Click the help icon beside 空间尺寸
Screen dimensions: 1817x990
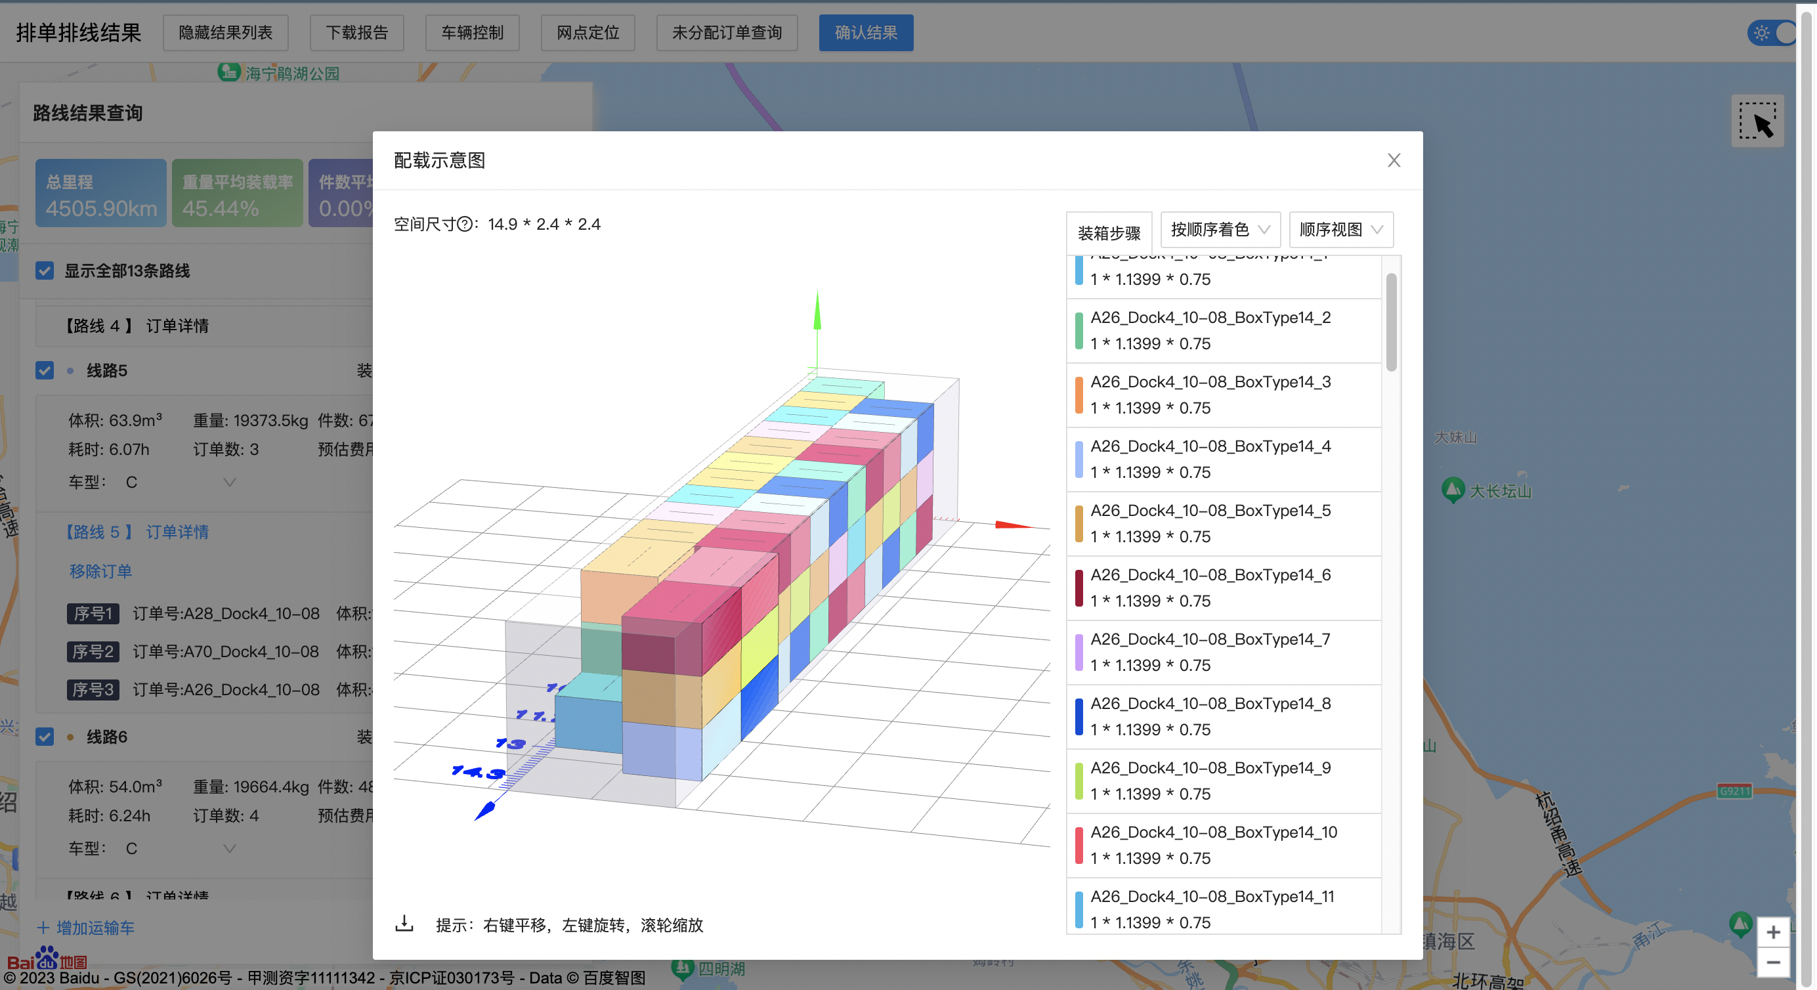coord(464,225)
